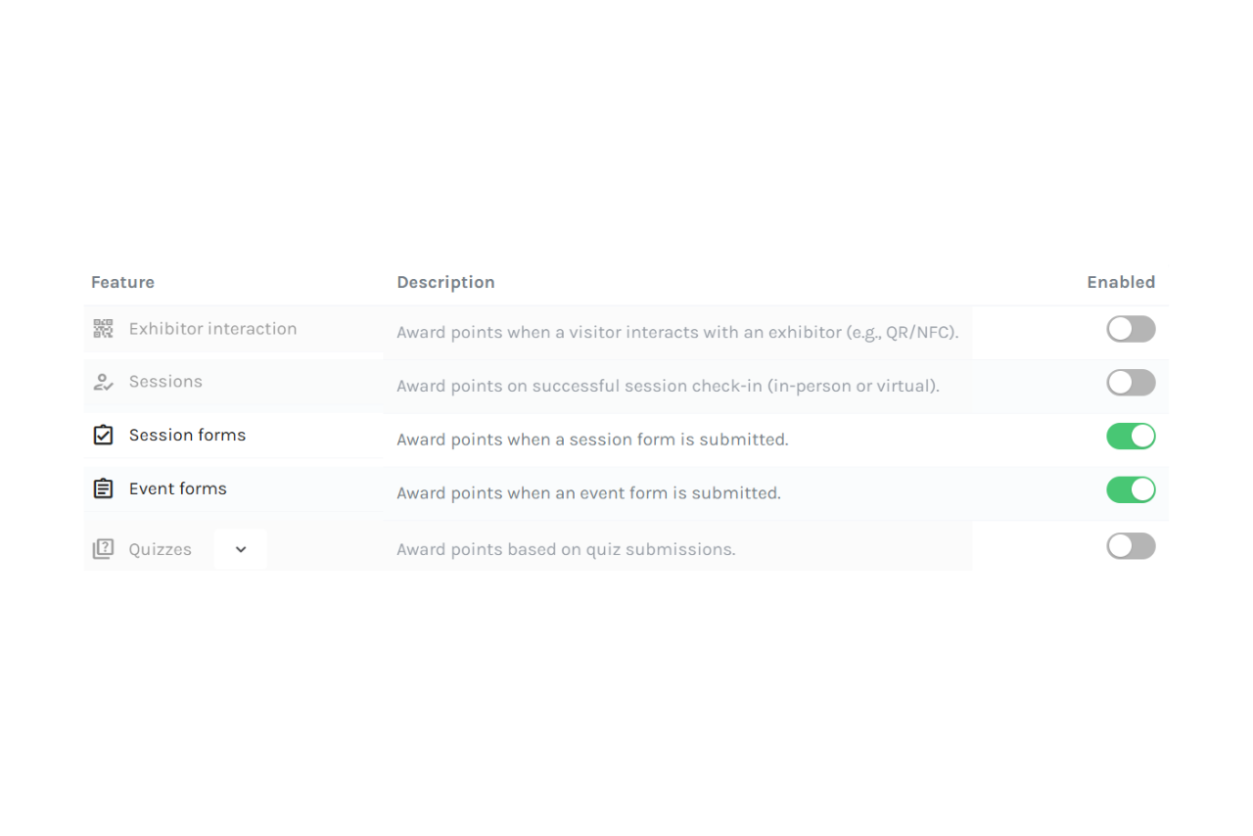1253x836 pixels.
Task: Click the Exhibitor interaction QR code icon
Action: 103,329
